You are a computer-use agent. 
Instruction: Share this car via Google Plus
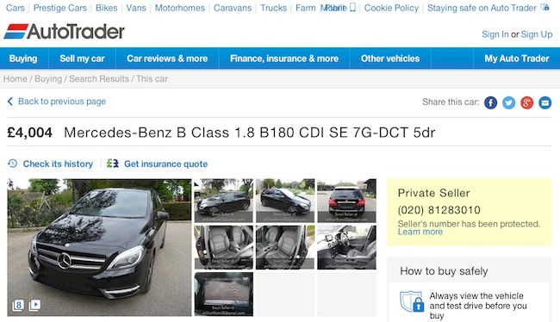(x=526, y=102)
